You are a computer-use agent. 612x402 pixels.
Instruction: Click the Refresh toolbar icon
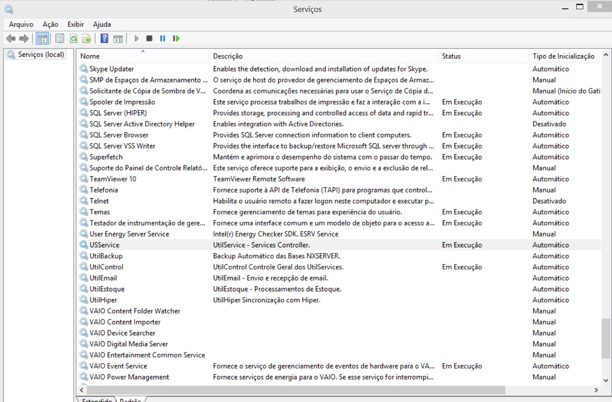click(x=73, y=38)
